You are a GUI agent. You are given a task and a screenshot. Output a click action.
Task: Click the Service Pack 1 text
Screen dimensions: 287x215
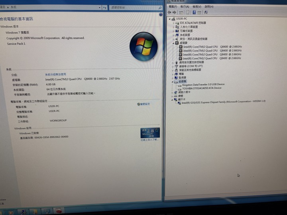click(16, 44)
